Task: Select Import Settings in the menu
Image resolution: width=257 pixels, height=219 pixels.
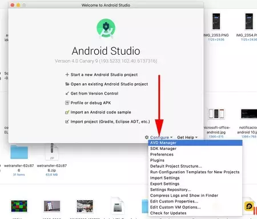Action: (x=195, y=178)
